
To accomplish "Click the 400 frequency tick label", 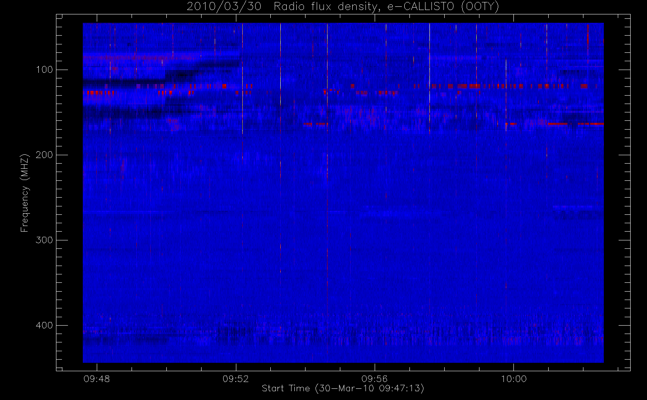I will tap(44, 325).
